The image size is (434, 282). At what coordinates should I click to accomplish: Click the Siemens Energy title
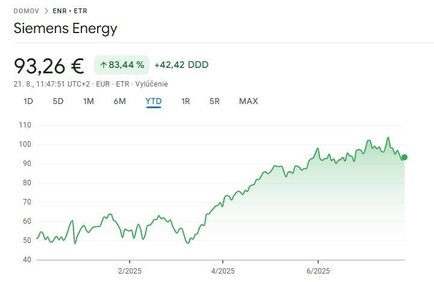(65, 28)
